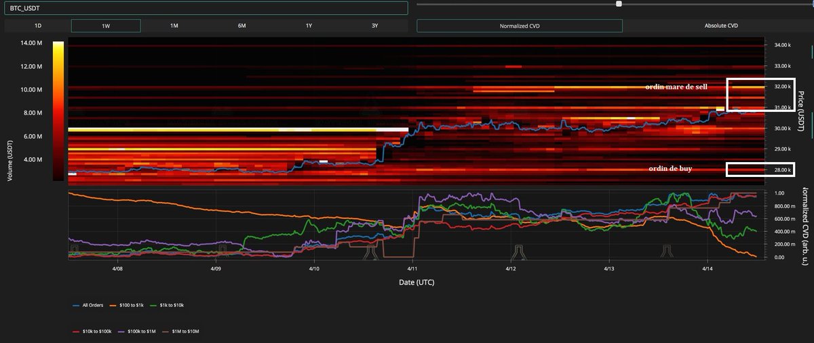
Task: Click the 4/12 date axis label
Action: point(511,268)
